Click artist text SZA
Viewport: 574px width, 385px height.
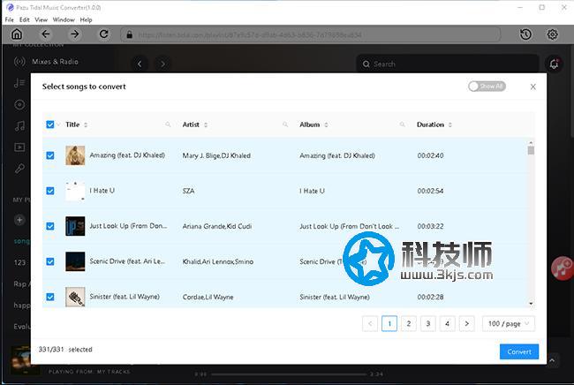tap(188, 191)
